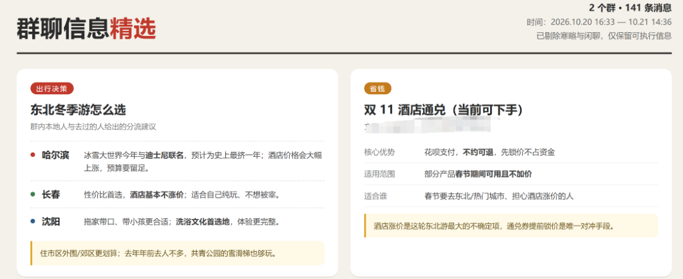Click the 沈阳 description 拖家带口、带小孩更合适
This screenshot has height=279, width=683.
pyautogui.click(x=128, y=222)
